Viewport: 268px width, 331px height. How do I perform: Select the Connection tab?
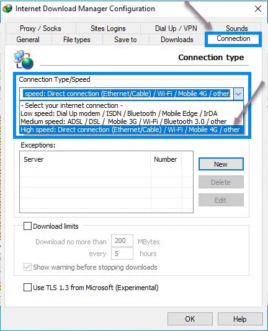(233, 38)
